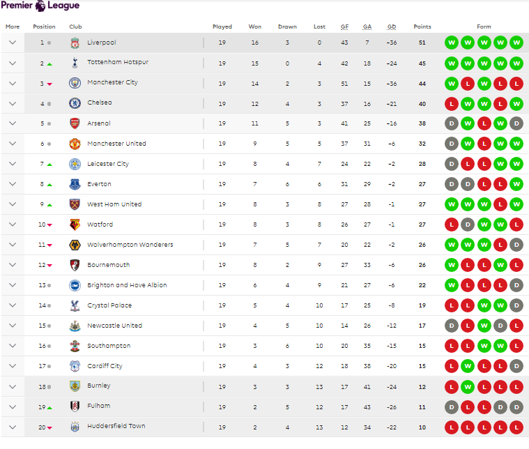
Task: Click the Points column header
Action: (x=422, y=26)
